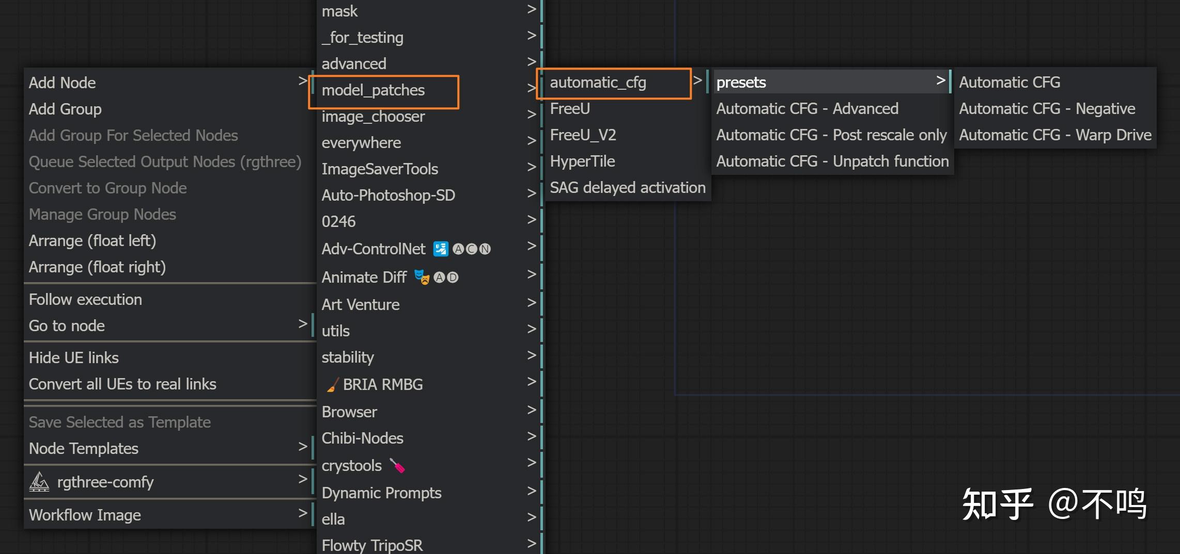Choose Automatic CFG - Advanced node

click(807, 109)
